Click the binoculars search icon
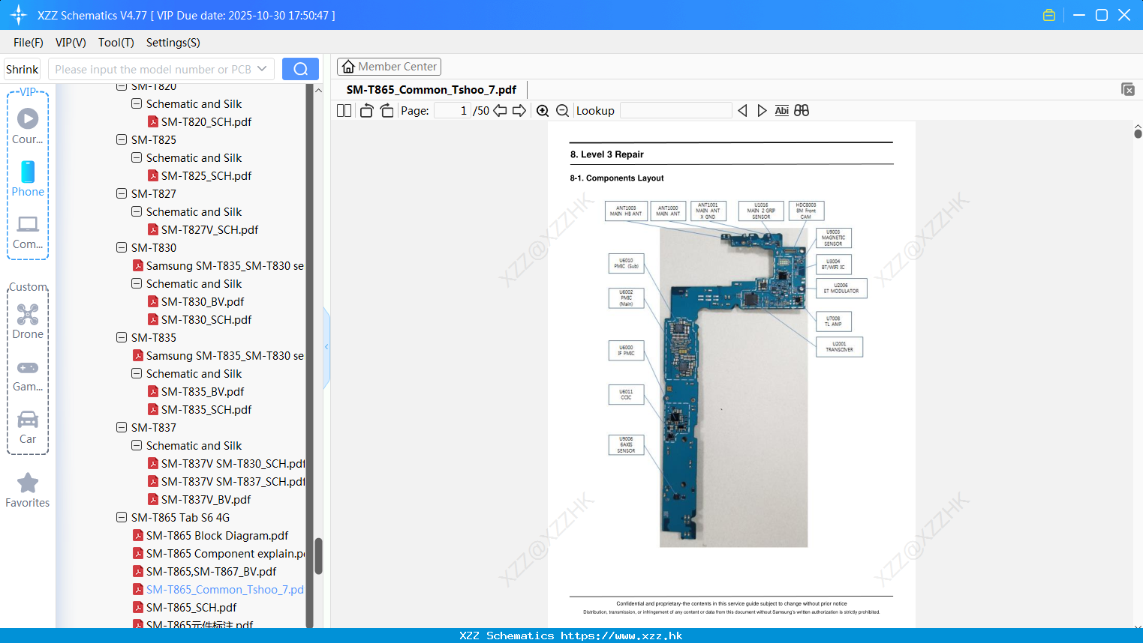This screenshot has height=643, width=1143. click(802, 110)
